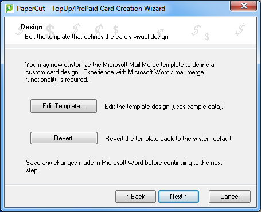Viewport: 261px width, 212px height.
Task: Click the 'Save any changes' note text
Action: [x=124, y=166]
